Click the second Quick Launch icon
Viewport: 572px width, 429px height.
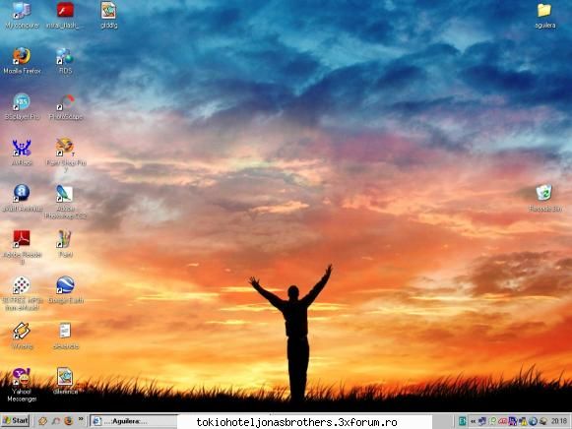coord(55,421)
